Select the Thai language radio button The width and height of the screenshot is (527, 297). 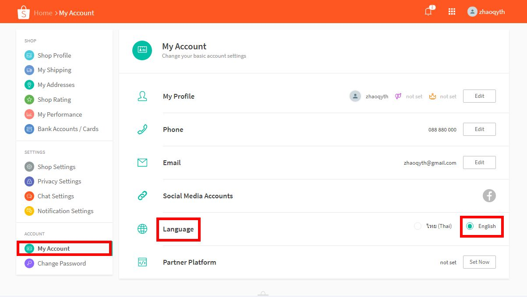click(417, 226)
